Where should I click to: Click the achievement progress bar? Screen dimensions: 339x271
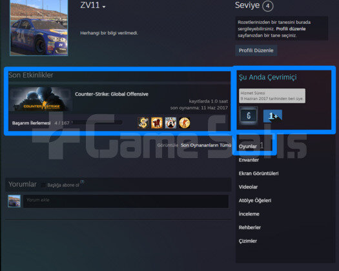pos(97,123)
